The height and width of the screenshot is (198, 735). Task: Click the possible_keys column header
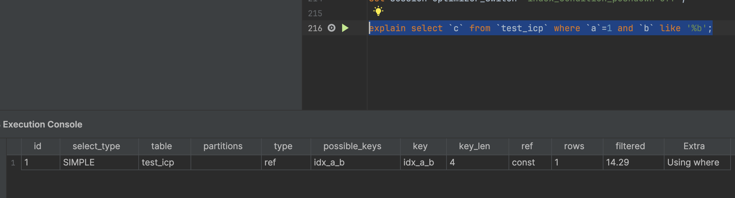tap(352, 146)
